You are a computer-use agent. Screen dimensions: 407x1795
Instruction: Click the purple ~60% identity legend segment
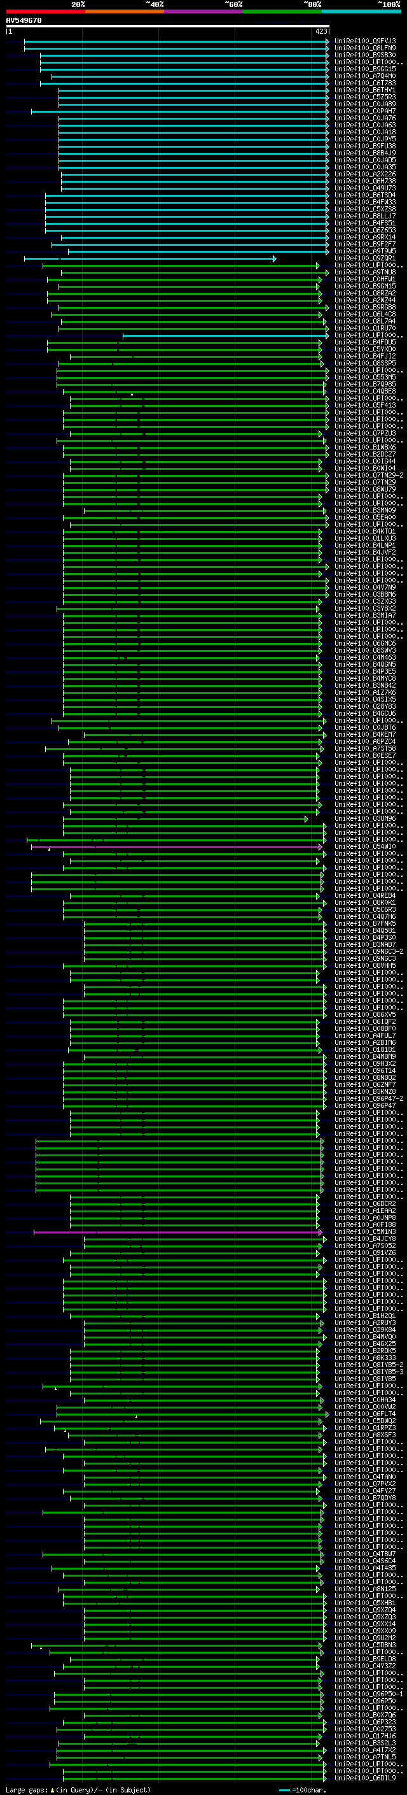[x=204, y=11]
